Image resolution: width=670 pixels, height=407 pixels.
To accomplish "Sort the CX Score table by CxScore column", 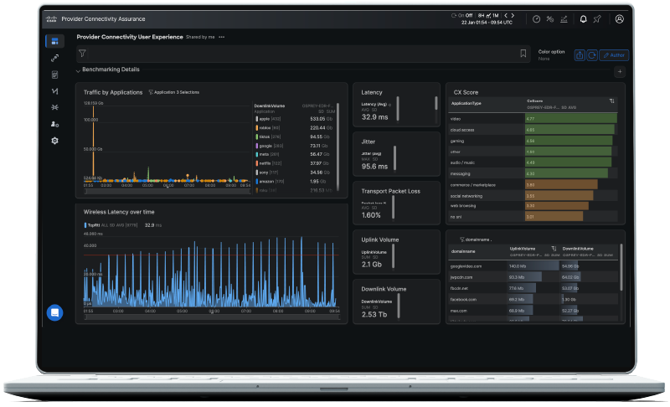I will (612, 101).
